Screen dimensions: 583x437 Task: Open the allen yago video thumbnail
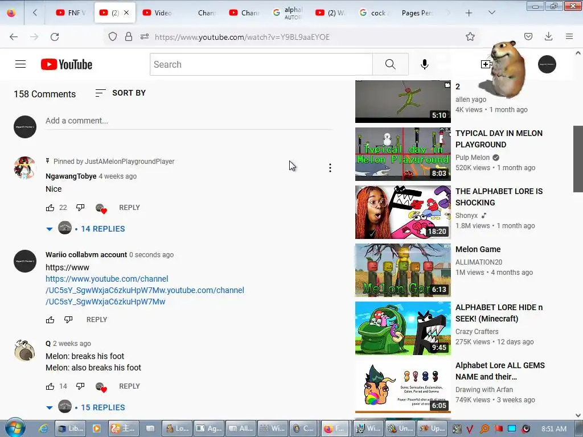click(403, 101)
